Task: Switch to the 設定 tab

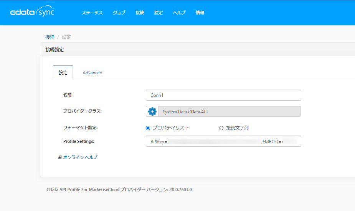Action: (63, 72)
